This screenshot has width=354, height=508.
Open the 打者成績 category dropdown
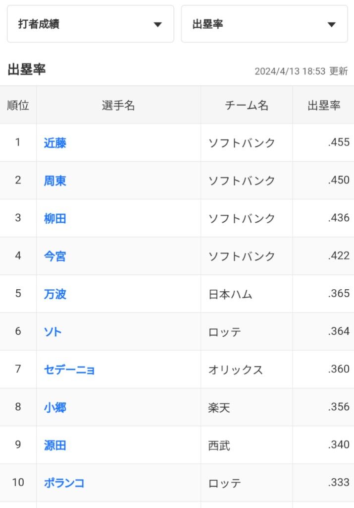click(x=90, y=24)
